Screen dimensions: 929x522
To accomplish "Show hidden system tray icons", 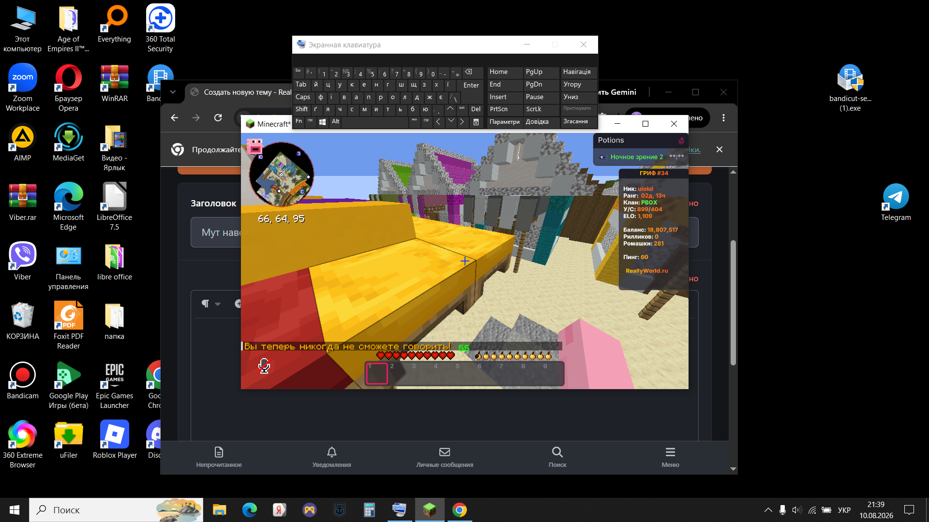I will click(x=768, y=510).
